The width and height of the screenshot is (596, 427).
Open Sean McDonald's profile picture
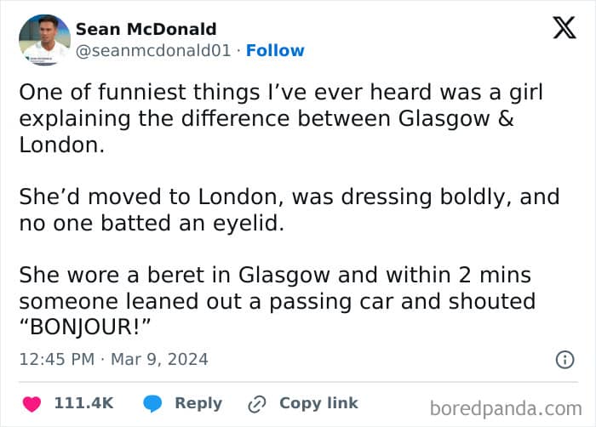click(x=44, y=40)
